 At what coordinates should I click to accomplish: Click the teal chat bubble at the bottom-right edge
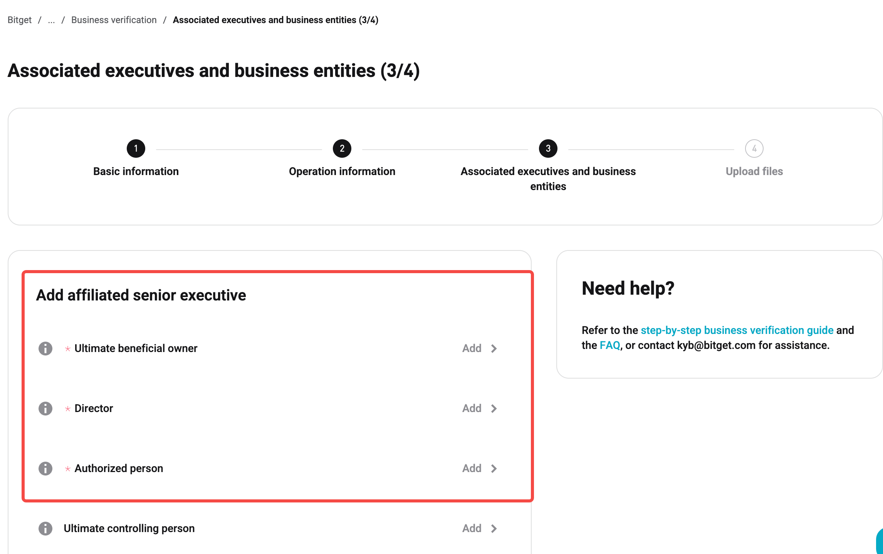point(880,542)
